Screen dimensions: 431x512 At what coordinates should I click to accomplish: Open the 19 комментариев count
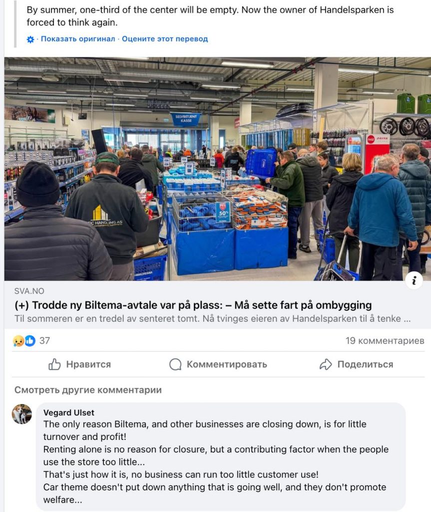click(x=385, y=341)
